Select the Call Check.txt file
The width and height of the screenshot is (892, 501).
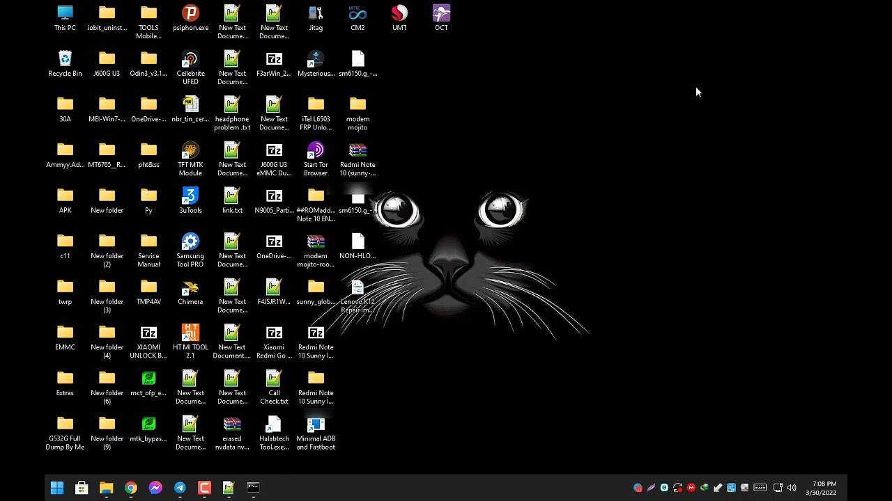pos(274,388)
